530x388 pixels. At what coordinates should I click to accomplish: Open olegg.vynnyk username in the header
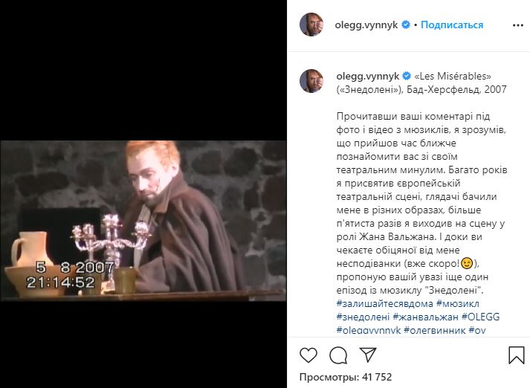[x=366, y=25]
